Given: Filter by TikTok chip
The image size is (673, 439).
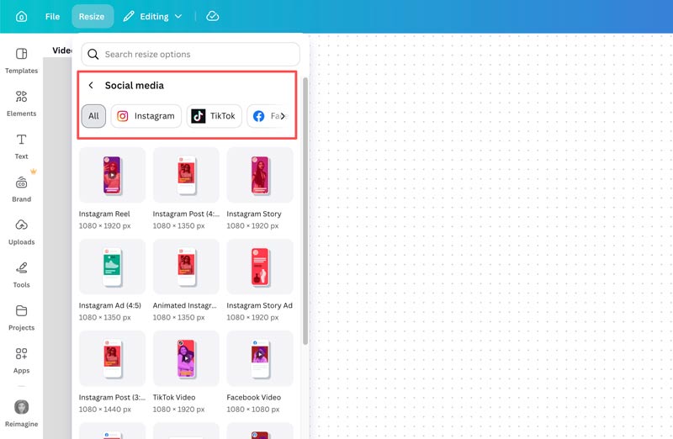Looking at the screenshot, I should tap(215, 116).
